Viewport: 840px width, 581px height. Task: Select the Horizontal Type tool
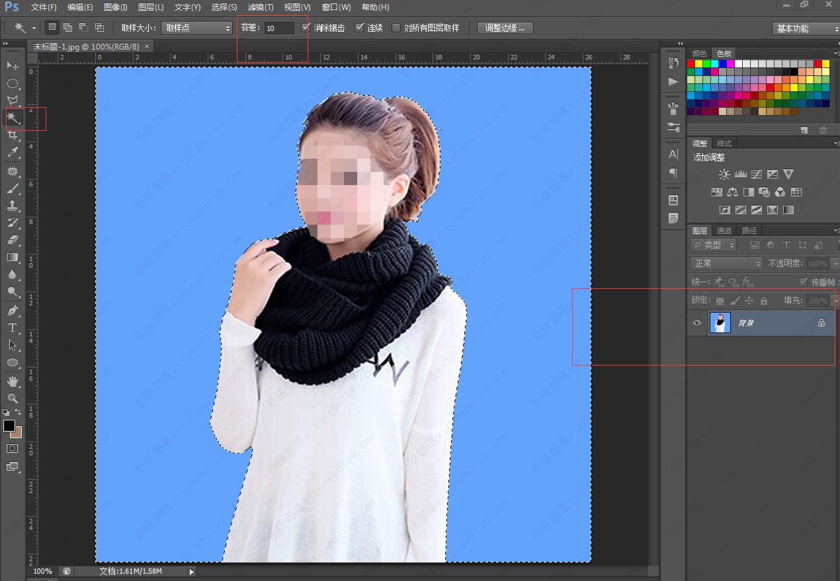coord(13,327)
